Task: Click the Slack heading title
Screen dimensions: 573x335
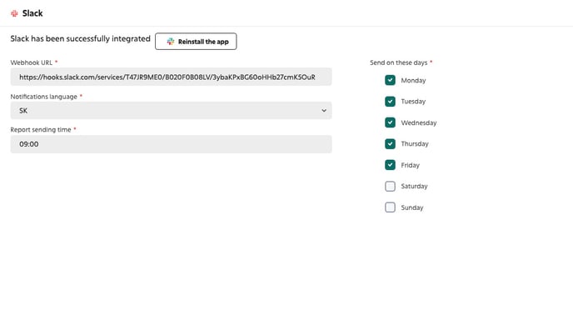Action: click(32, 13)
